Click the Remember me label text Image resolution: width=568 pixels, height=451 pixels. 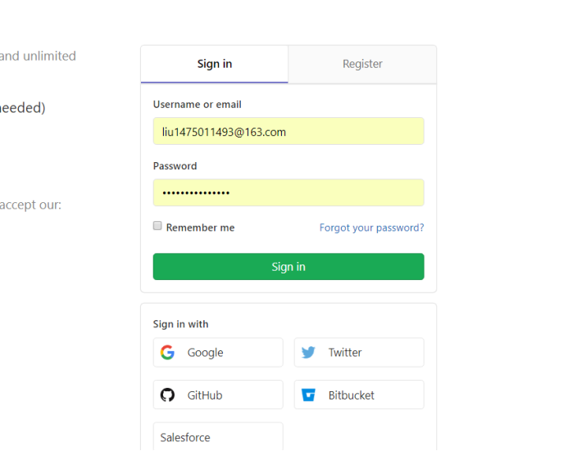(200, 228)
